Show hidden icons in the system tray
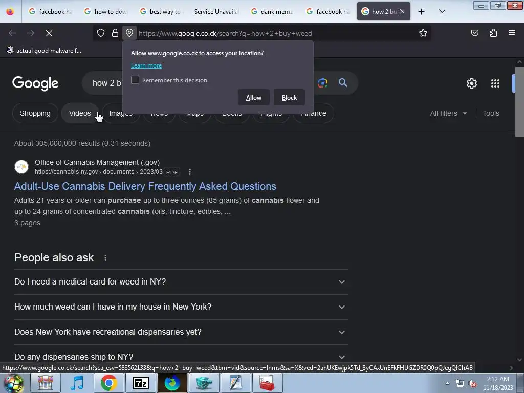This screenshot has height=393, width=524. tap(447, 384)
